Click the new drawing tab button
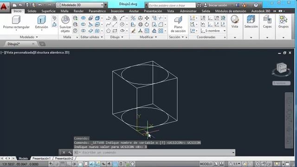This screenshot has width=297, height=167. tap(42, 44)
